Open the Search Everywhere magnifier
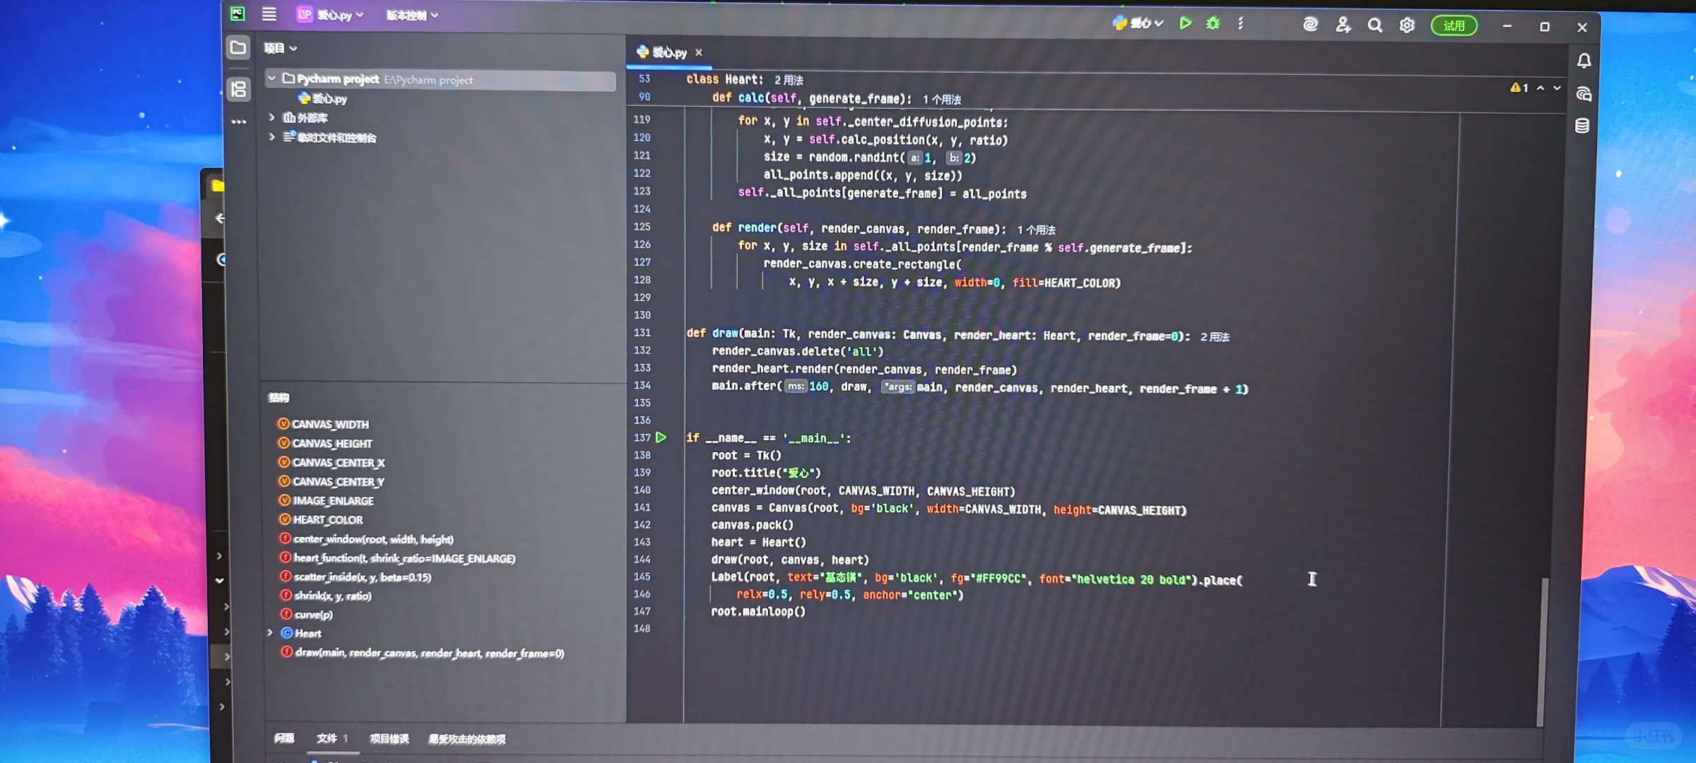Image resolution: width=1696 pixels, height=763 pixels. pyautogui.click(x=1374, y=25)
